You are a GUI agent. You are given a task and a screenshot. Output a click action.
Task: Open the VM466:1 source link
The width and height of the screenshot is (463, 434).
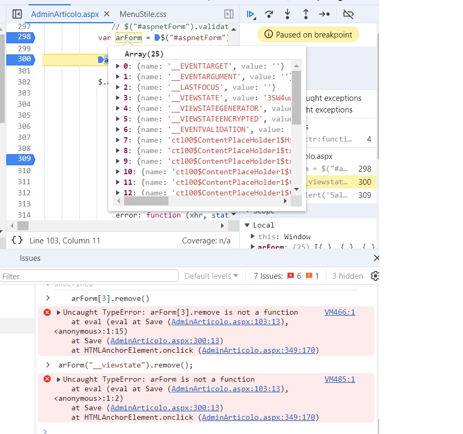339,313
